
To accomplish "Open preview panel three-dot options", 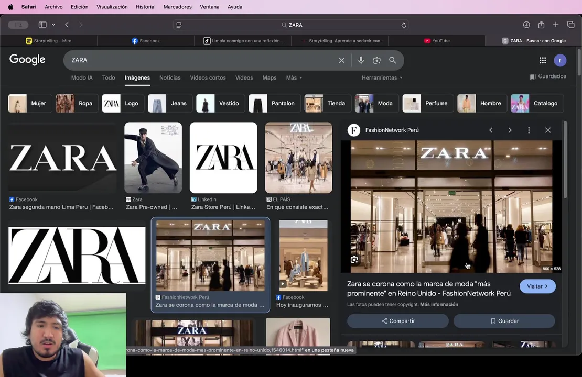I will (x=529, y=130).
